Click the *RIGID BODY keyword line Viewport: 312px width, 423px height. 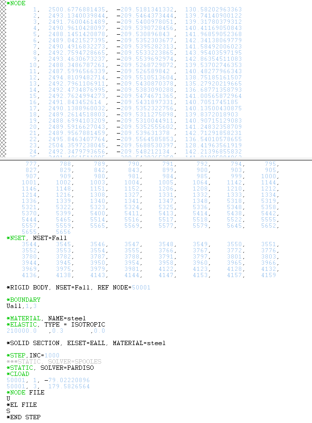[x=78, y=288]
